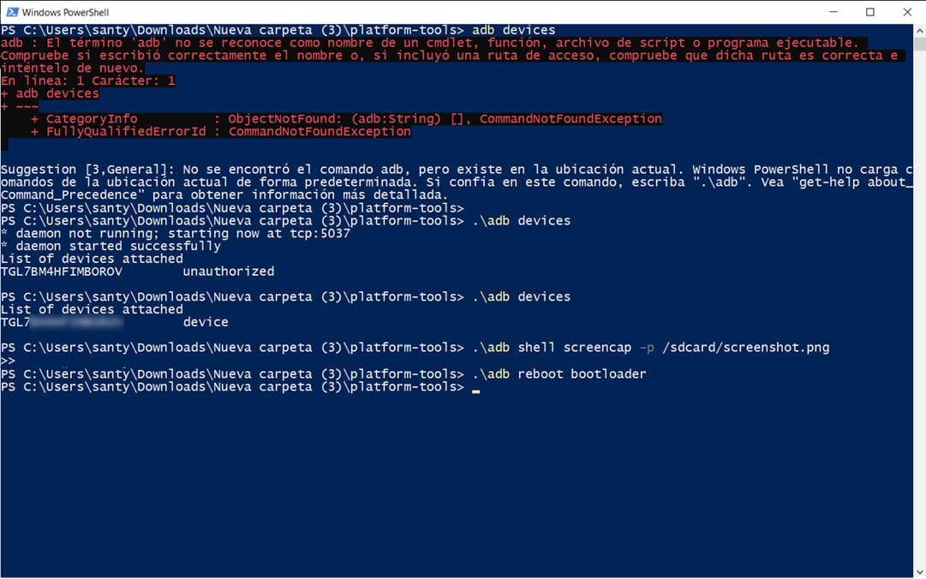Minimize the Windows PowerShell window
Image resolution: width=926 pixels, height=579 pixels.
pos(833,12)
